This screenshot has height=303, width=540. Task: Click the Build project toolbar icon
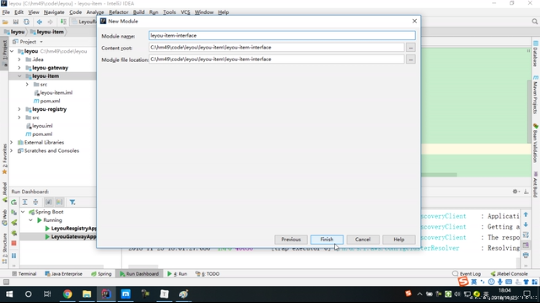pyautogui.click(x=63, y=22)
